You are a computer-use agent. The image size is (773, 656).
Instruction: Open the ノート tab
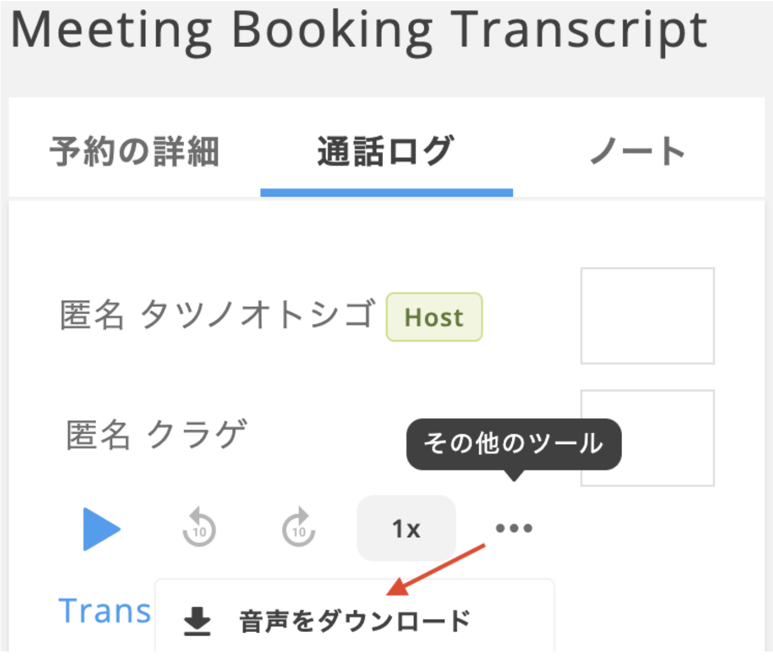[637, 152]
